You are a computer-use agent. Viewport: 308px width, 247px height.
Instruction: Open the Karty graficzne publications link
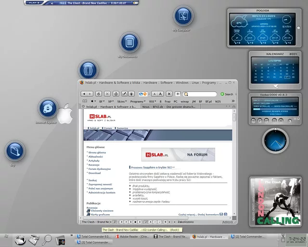pos(101,215)
